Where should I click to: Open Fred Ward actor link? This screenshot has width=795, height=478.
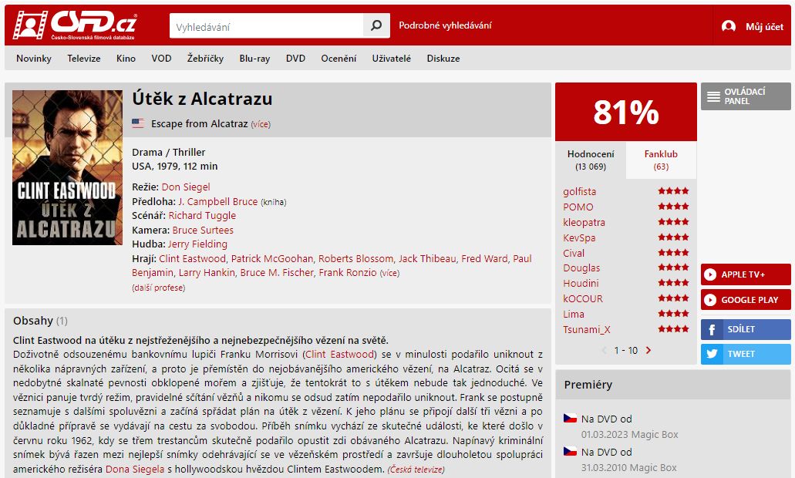485,258
